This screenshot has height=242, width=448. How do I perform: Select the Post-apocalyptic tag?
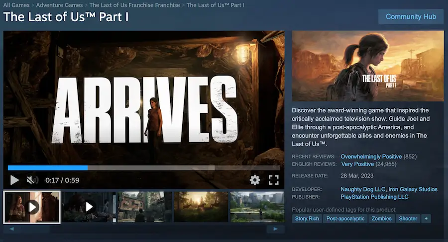[x=345, y=219]
